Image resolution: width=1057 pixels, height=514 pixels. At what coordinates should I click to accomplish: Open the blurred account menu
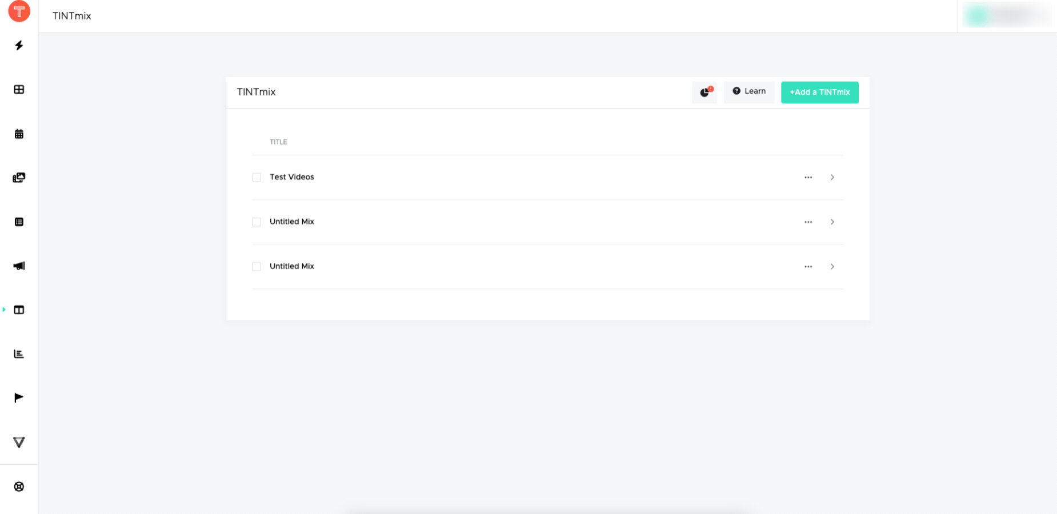[x=1007, y=16]
